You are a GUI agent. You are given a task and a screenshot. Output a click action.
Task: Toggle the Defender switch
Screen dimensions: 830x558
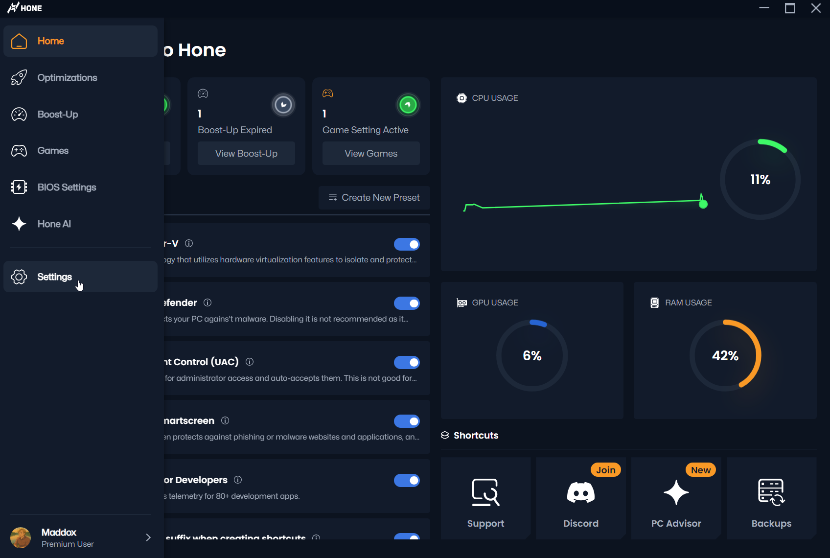[x=407, y=303]
